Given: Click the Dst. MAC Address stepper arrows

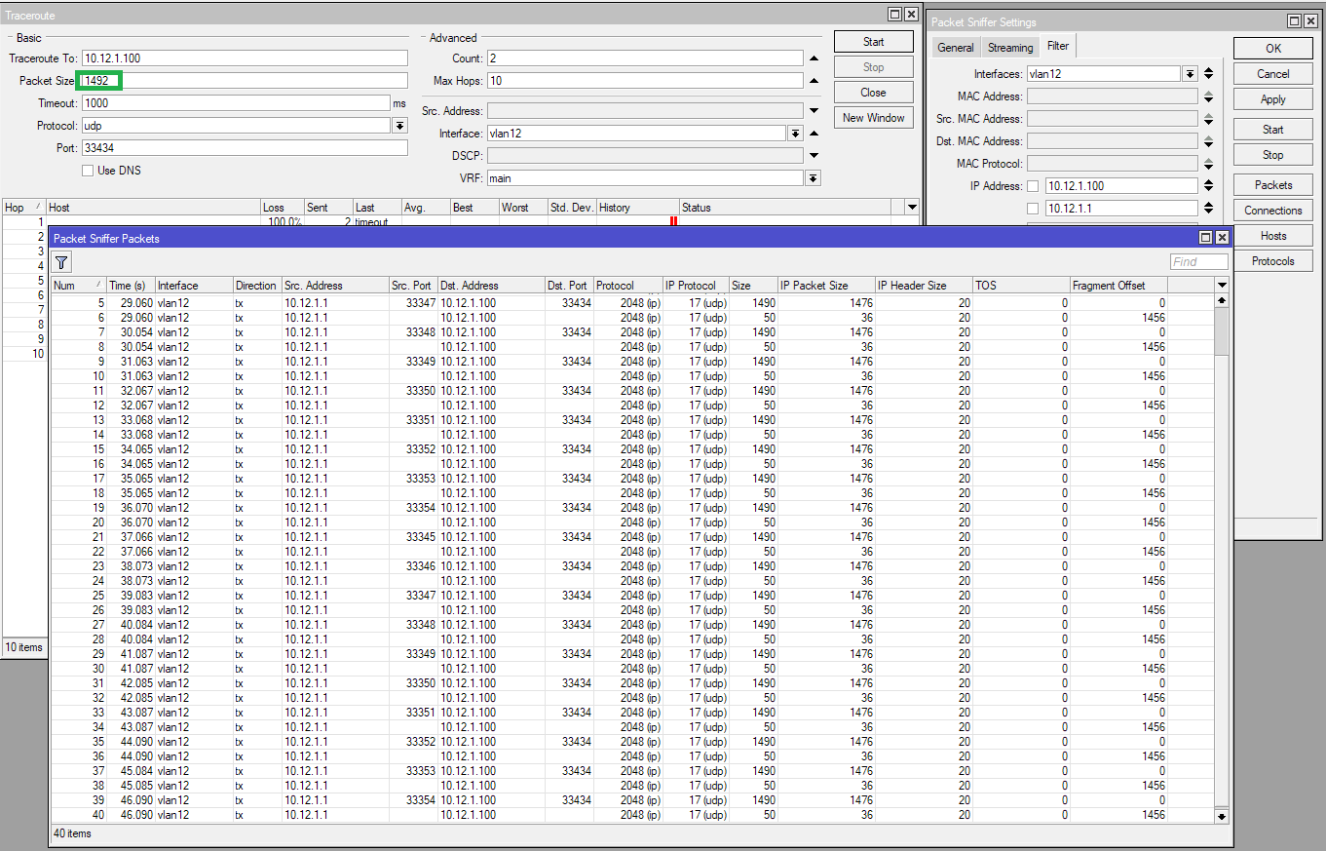Looking at the screenshot, I should (x=1208, y=141).
